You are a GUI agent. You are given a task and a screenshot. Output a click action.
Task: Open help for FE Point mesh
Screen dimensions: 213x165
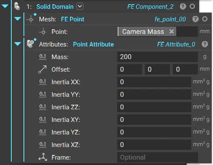tap(195, 19)
